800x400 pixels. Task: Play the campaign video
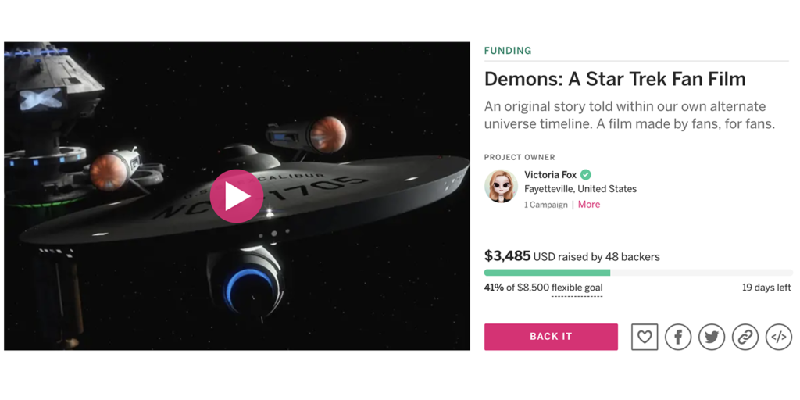tap(236, 196)
